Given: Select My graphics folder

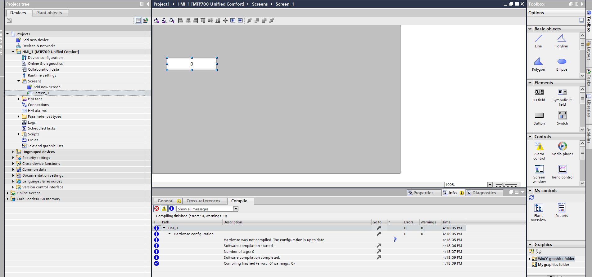Looking at the screenshot, I should [554, 265].
